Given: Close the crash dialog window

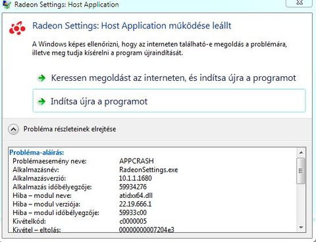Looking at the screenshot, I should (x=300, y=3).
